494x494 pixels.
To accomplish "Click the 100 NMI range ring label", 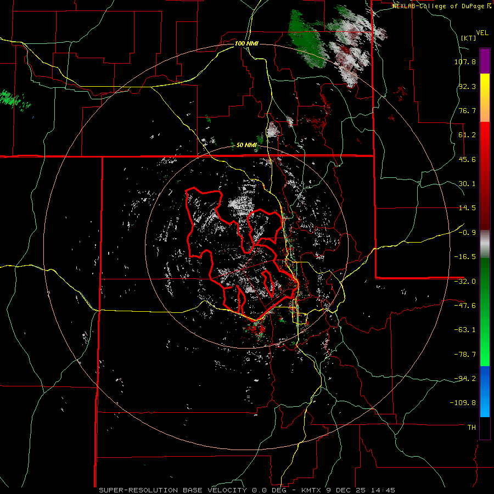I will coord(246,43).
